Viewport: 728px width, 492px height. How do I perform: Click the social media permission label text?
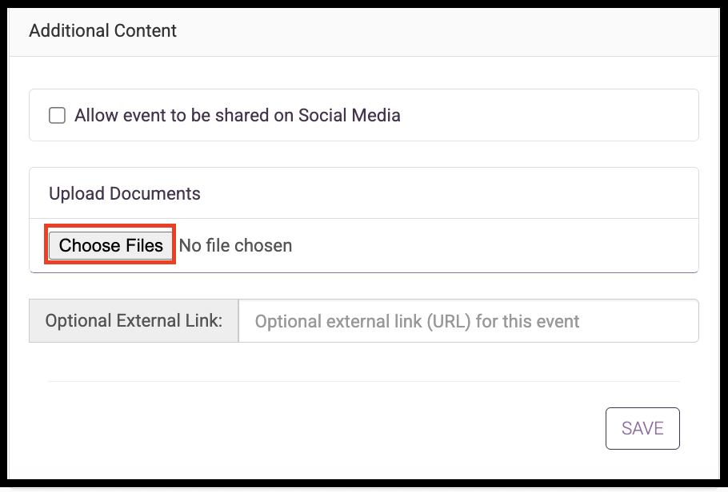pyautogui.click(x=237, y=115)
